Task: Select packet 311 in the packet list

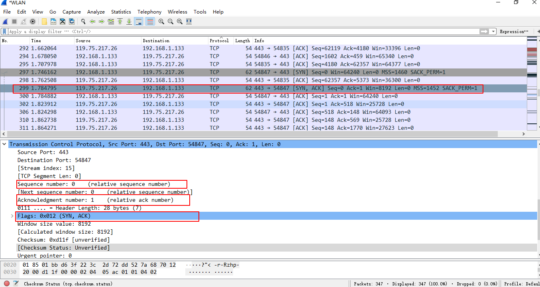Action: pos(263,128)
